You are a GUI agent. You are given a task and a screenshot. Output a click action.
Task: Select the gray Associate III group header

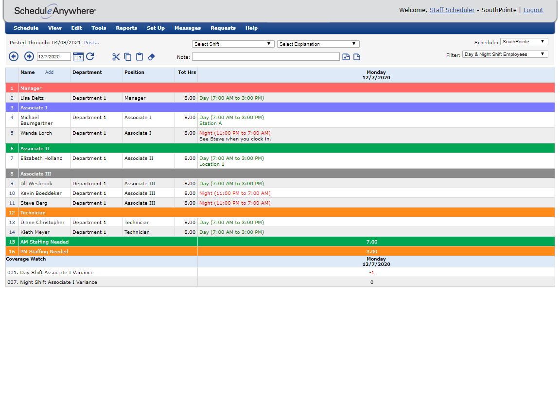[x=280, y=174]
